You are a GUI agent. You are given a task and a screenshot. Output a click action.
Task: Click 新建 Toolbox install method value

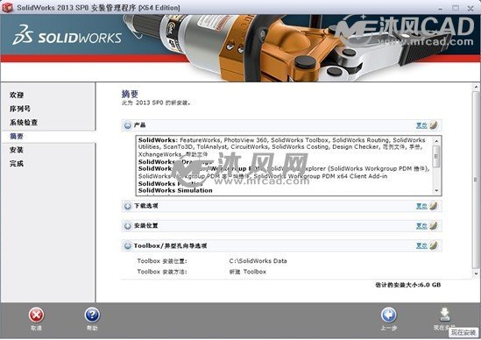pos(248,272)
